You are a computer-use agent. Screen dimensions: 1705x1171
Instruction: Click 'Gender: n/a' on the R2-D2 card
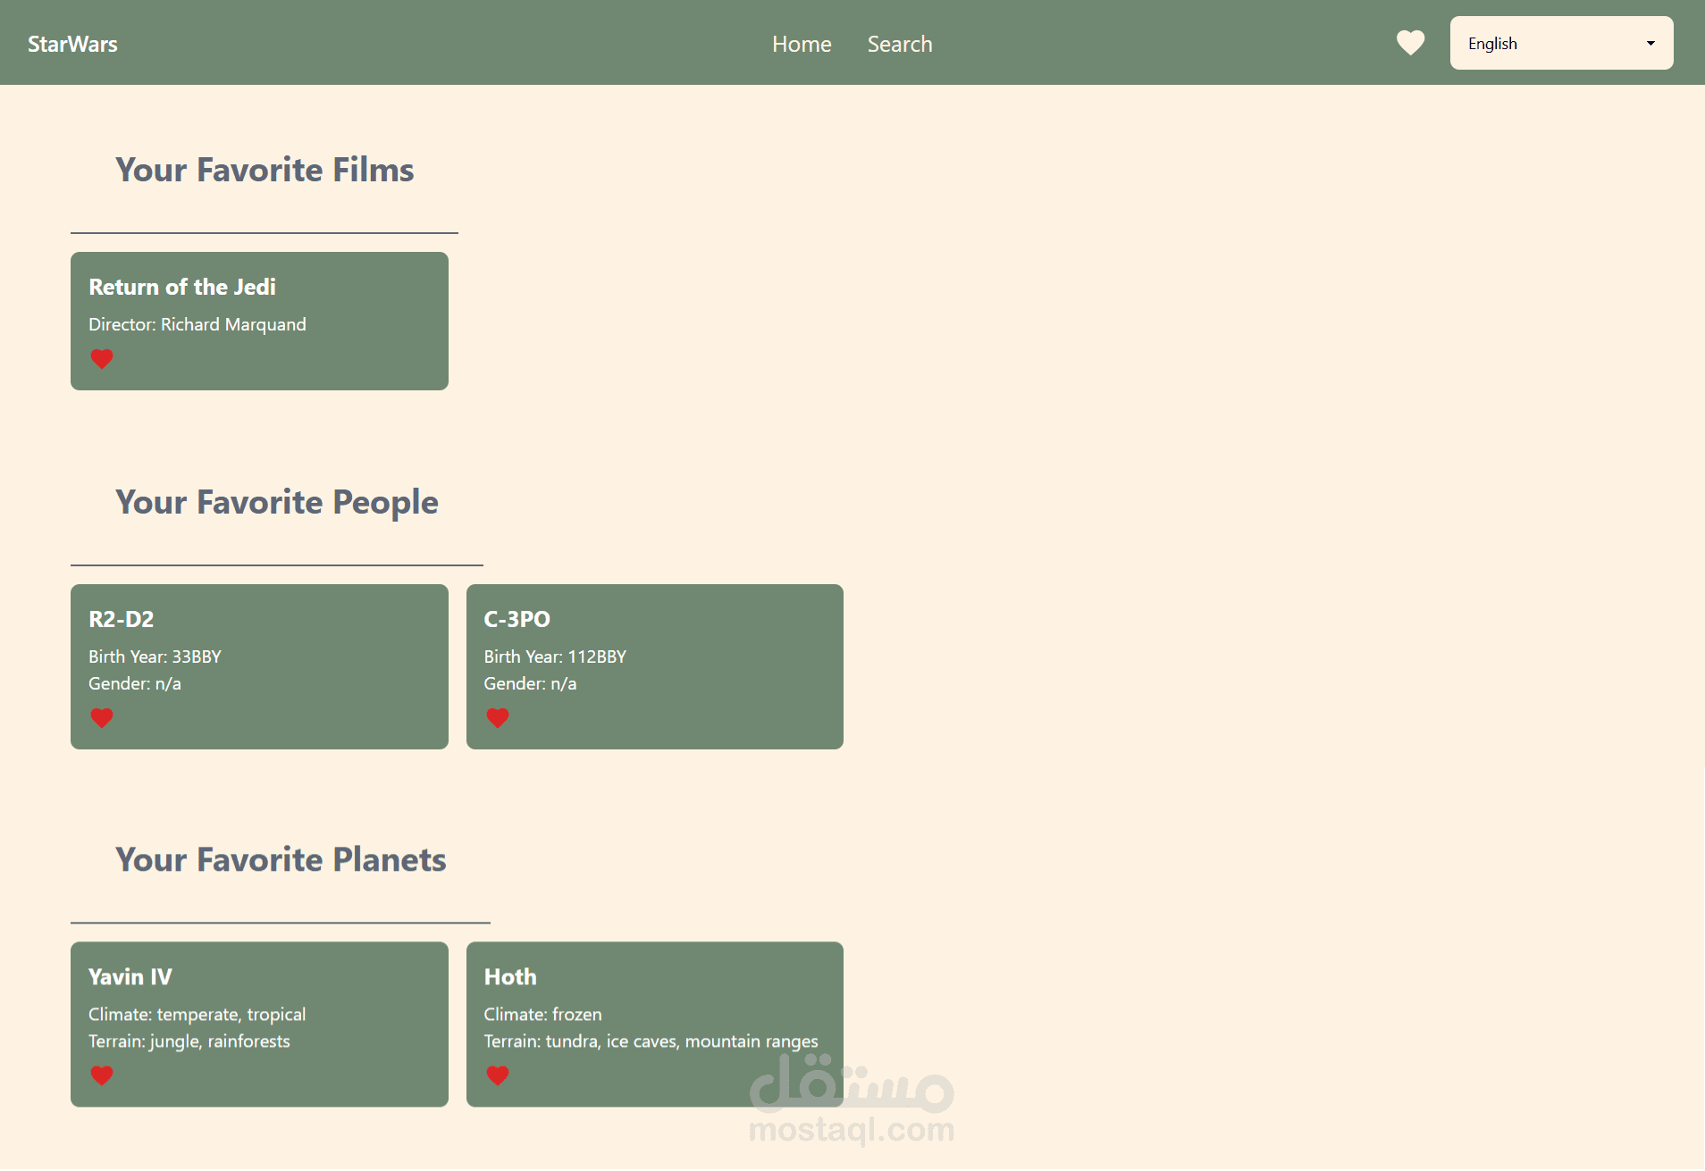[x=135, y=683]
